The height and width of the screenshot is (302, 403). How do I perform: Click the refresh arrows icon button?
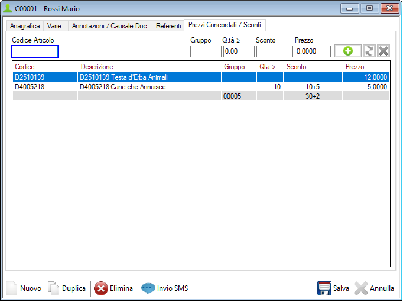370,51
